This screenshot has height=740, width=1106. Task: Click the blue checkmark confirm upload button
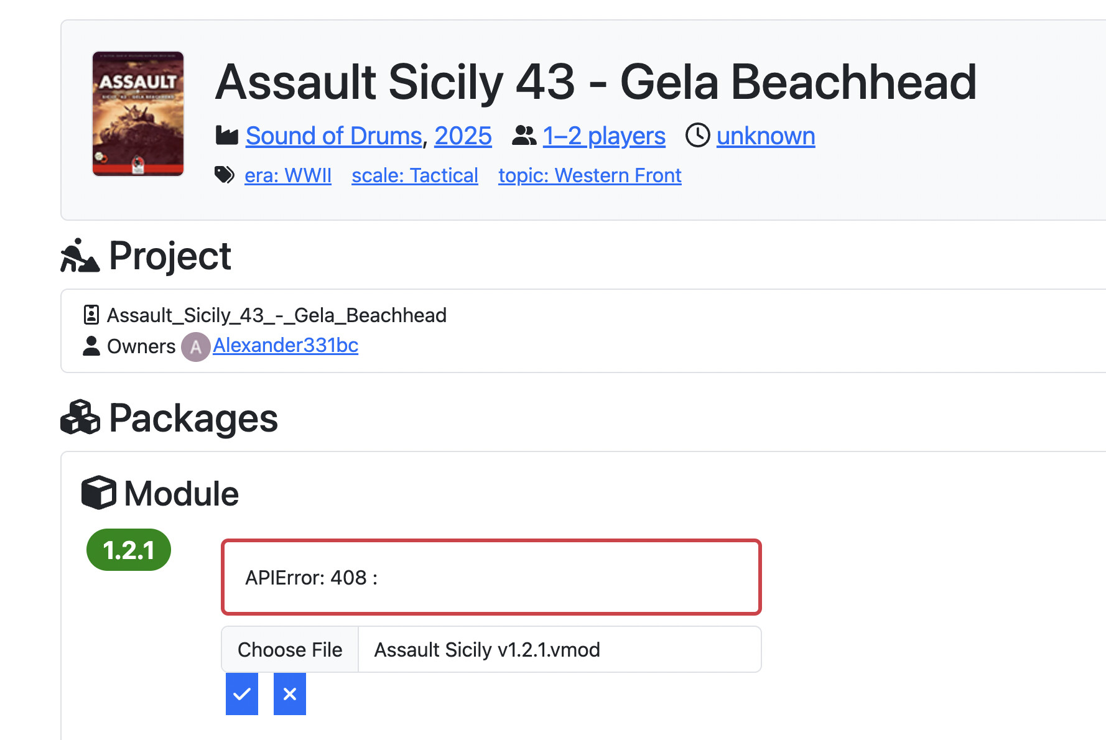(x=242, y=694)
